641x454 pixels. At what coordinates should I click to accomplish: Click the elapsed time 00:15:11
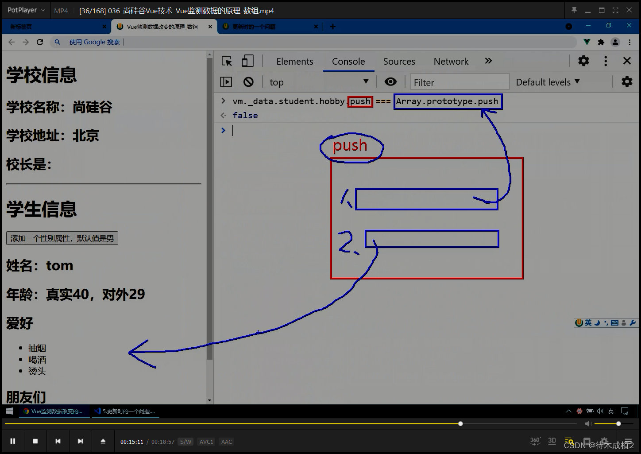coord(132,442)
